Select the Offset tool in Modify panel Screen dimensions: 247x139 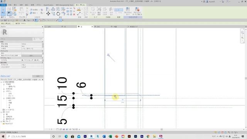(53, 9)
